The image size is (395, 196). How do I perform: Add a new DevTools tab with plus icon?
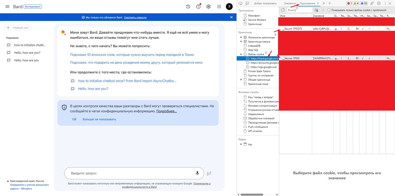(x=330, y=3)
